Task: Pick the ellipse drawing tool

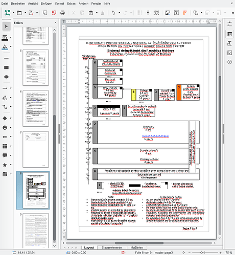Action: pos(6,77)
